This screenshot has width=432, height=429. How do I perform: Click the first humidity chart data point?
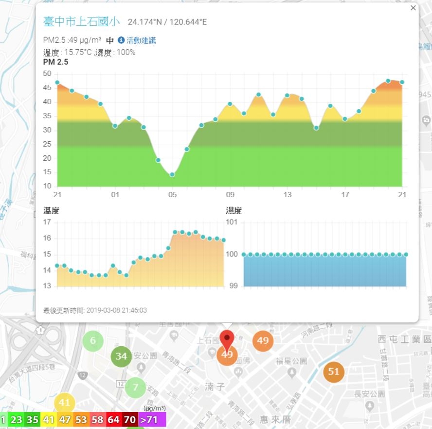pos(244,255)
